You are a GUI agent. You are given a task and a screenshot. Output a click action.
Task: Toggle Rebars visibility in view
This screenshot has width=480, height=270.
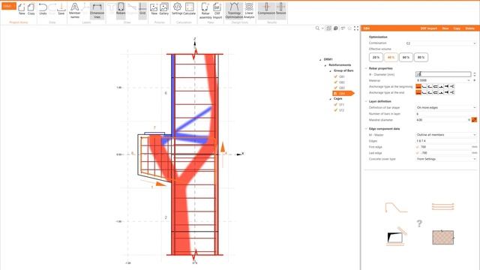121,9
